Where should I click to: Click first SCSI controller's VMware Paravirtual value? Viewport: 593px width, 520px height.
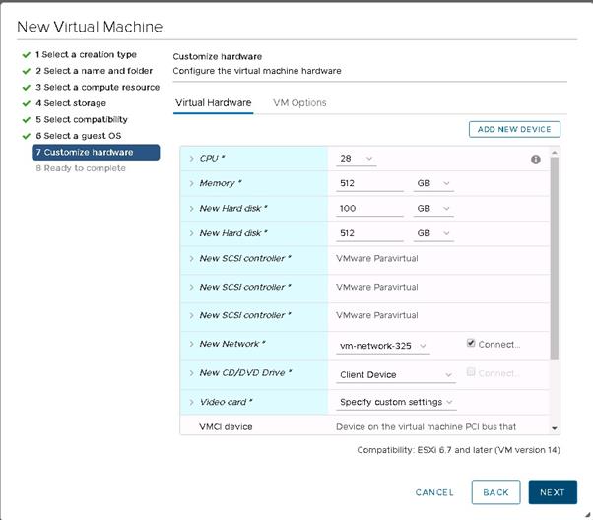click(x=377, y=259)
